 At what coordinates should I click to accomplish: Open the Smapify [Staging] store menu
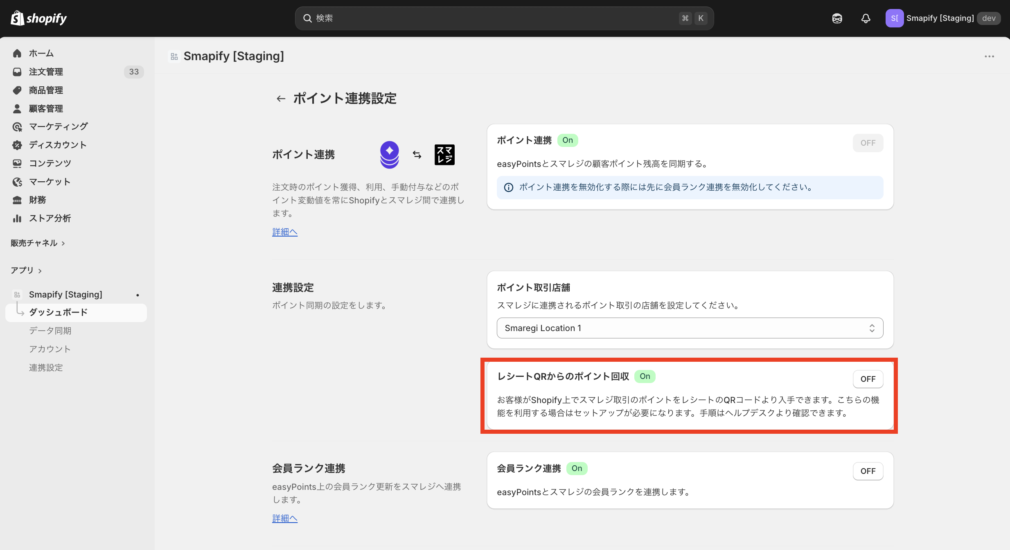(x=943, y=18)
